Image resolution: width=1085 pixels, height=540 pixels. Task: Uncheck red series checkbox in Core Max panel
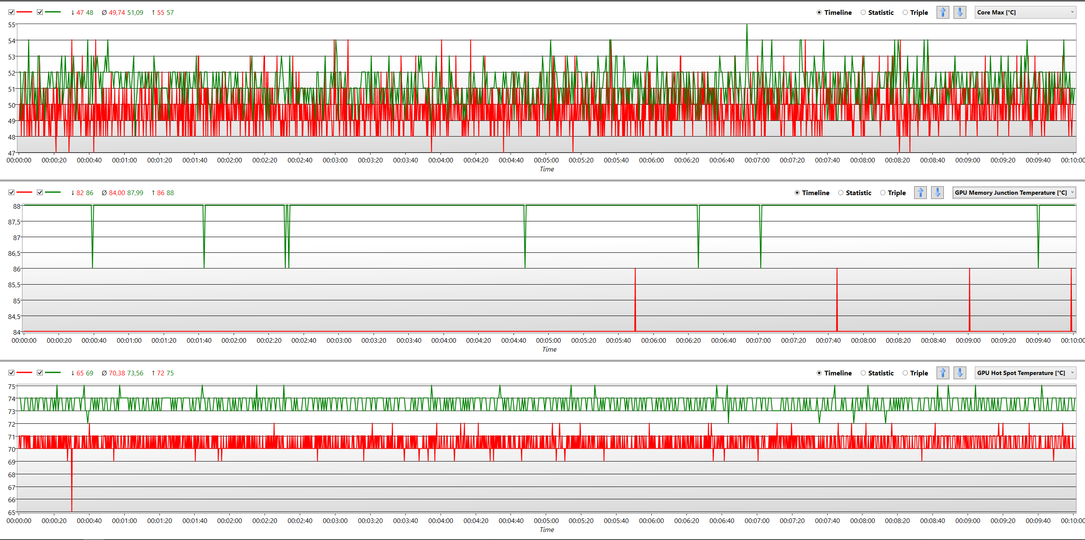coord(11,12)
